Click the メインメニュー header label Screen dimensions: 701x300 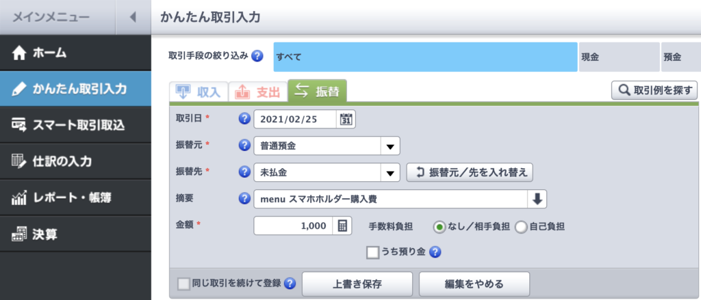(x=51, y=17)
